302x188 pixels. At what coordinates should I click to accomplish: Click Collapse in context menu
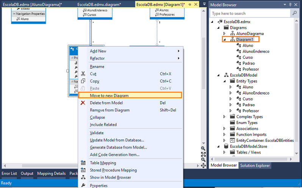tap(130, 117)
